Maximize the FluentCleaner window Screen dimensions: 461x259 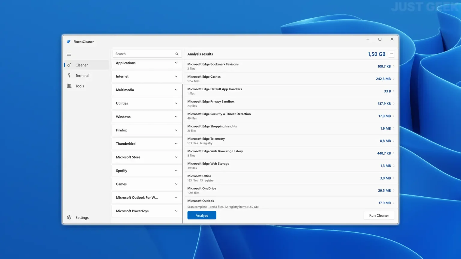(380, 39)
